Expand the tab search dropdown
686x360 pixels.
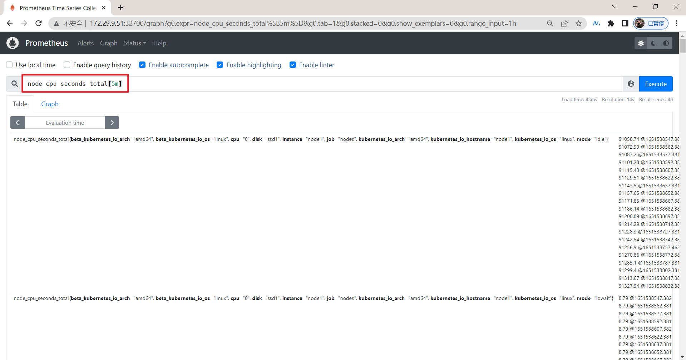point(615,7)
